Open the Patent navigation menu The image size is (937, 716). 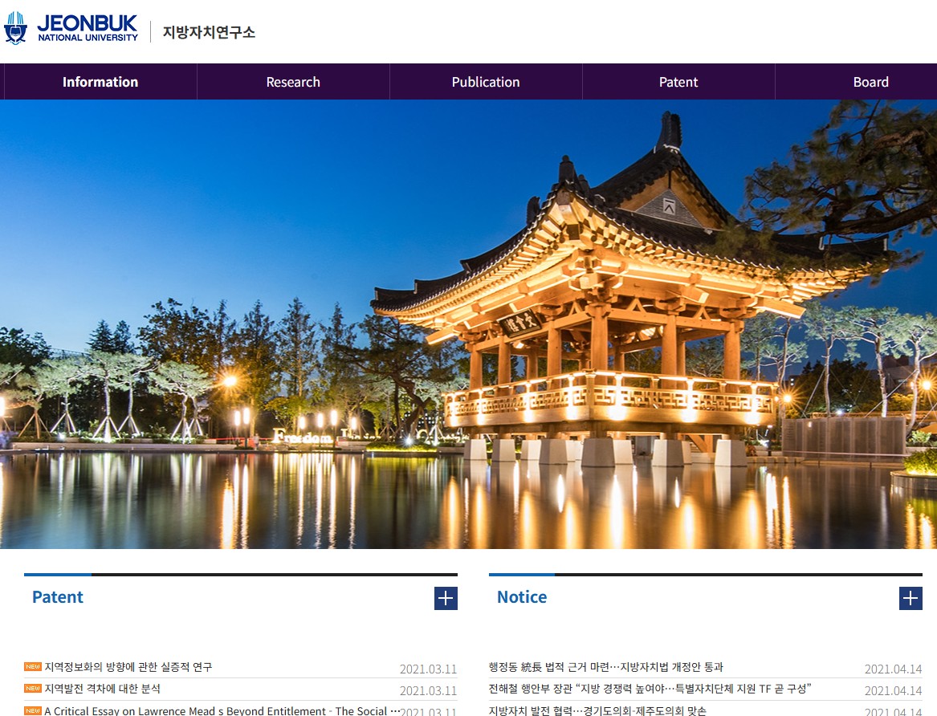pos(678,81)
